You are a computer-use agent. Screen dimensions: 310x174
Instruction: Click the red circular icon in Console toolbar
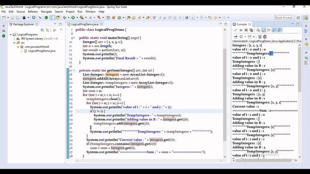pos(265,37)
